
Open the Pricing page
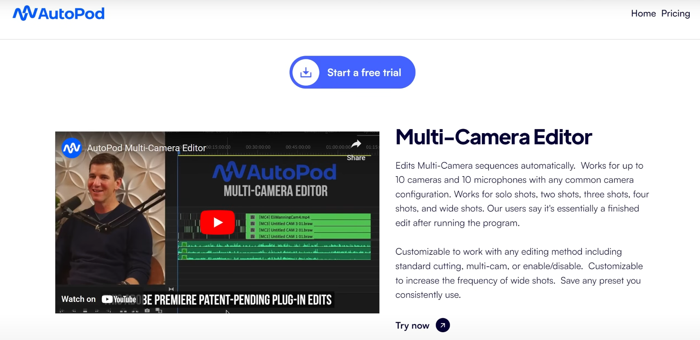(675, 14)
